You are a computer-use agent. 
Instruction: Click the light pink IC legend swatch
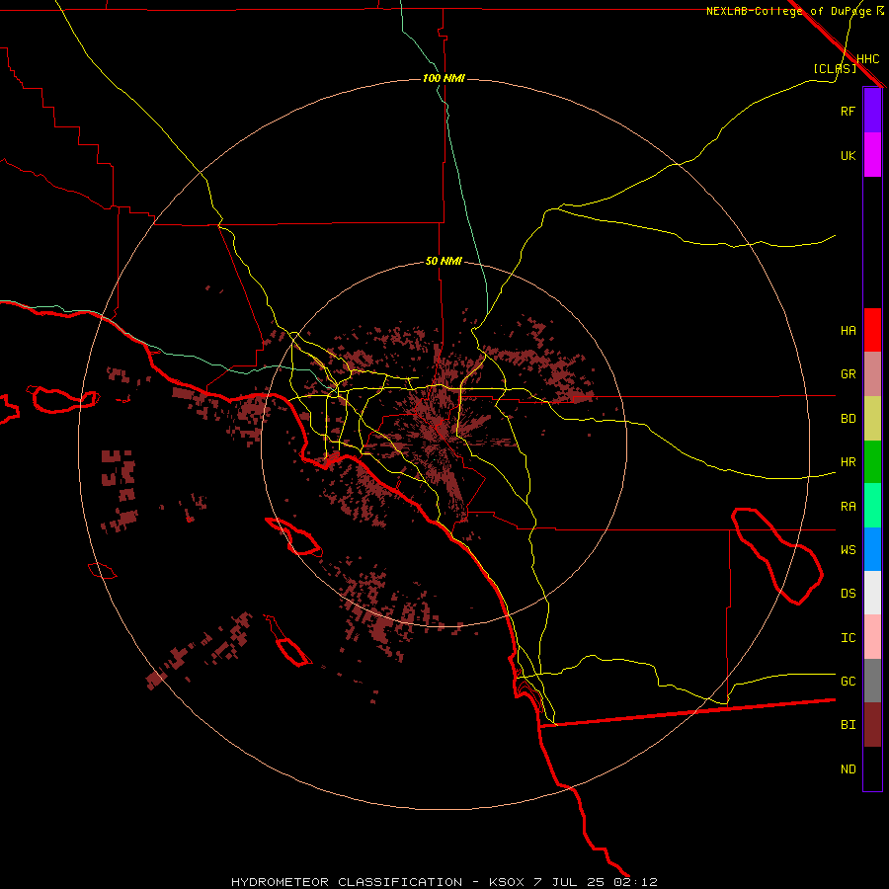[872, 637]
